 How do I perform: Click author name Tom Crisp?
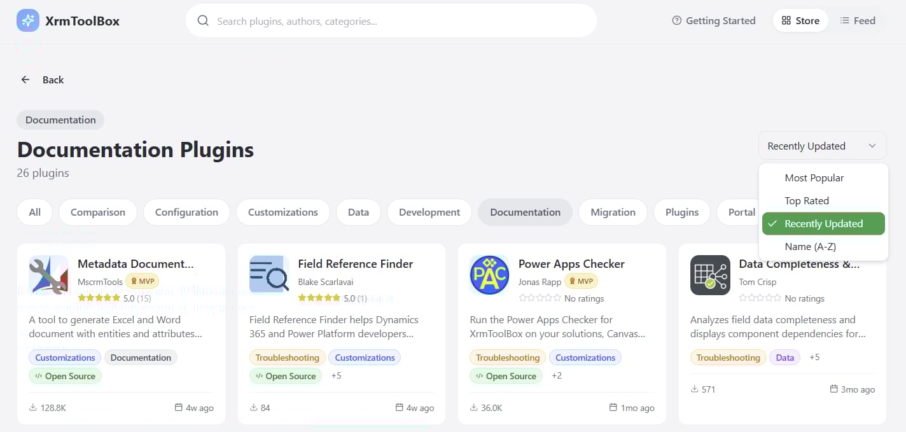tap(758, 282)
